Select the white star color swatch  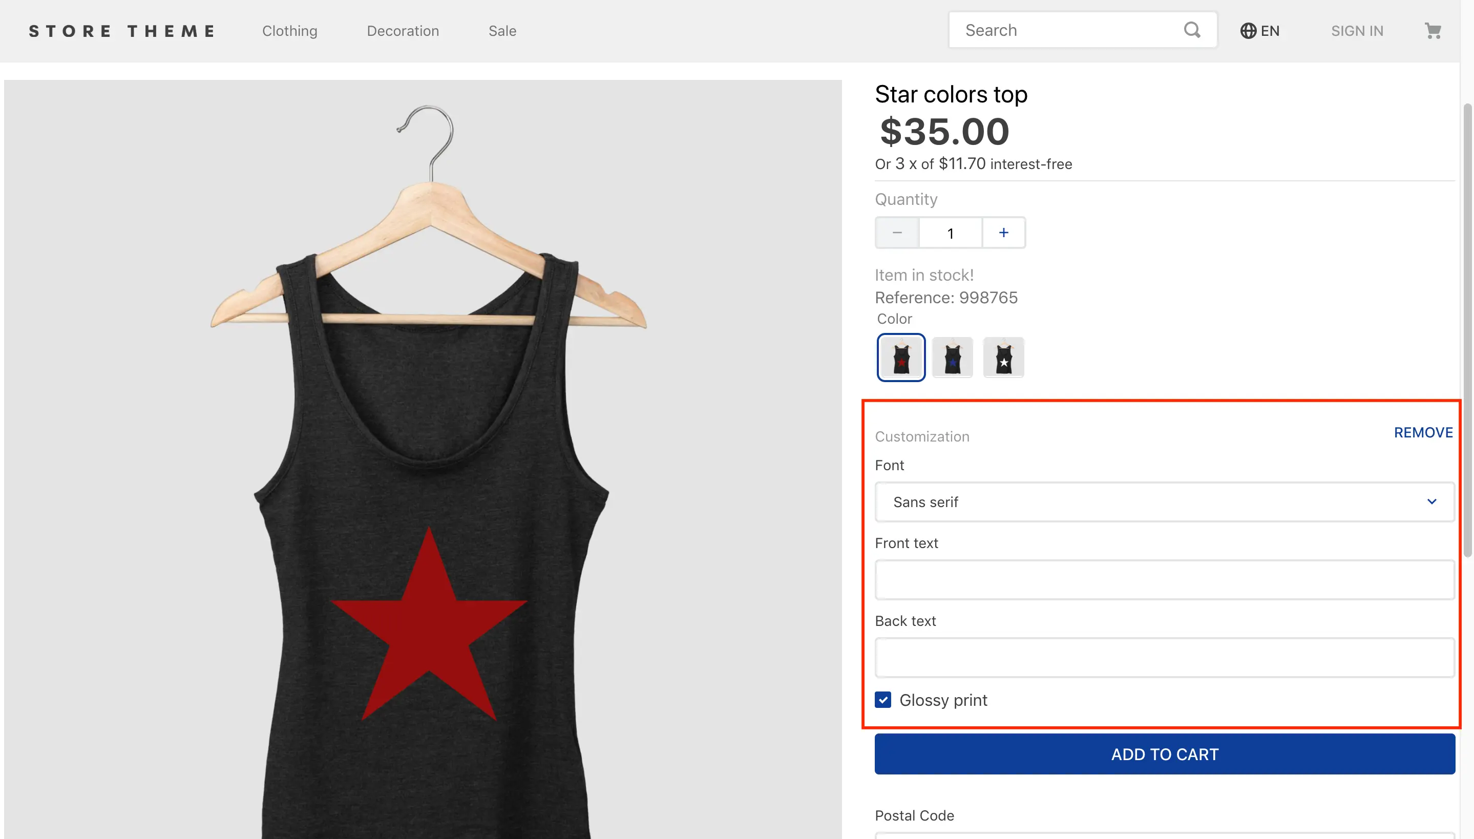tap(1003, 358)
